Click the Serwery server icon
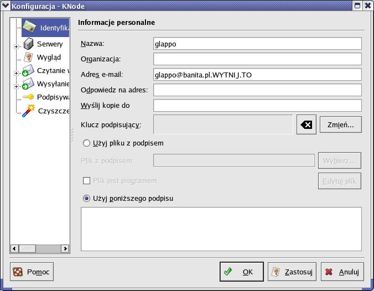 [29, 44]
